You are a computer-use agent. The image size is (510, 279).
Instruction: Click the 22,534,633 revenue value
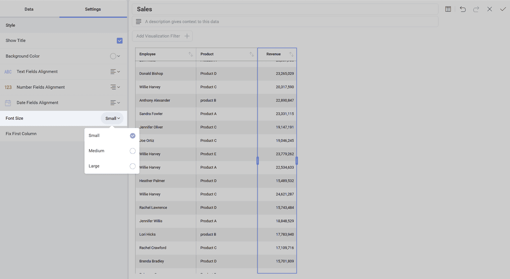tap(285, 167)
